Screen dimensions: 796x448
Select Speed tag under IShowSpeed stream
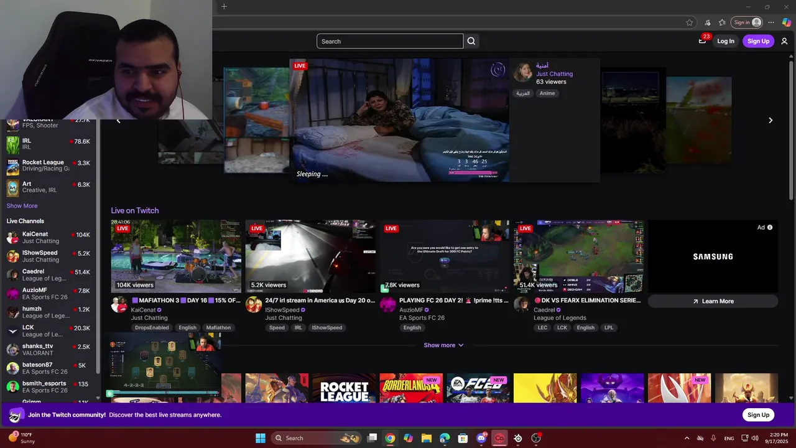pyautogui.click(x=277, y=327)
